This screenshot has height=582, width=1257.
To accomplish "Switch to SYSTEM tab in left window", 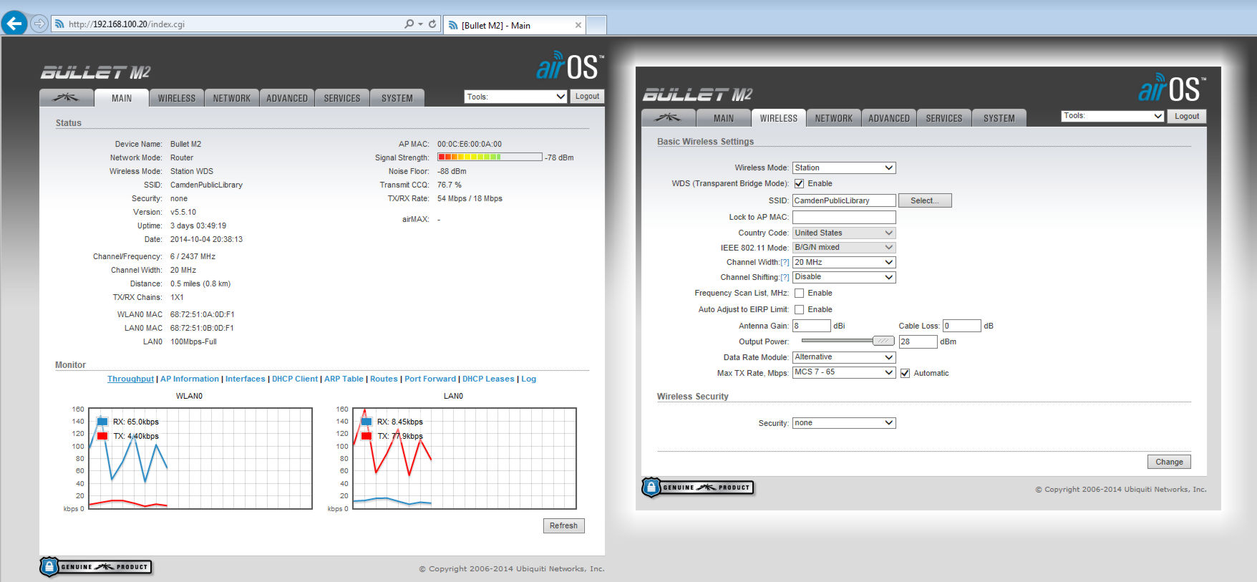I will (x=397, y=98).
